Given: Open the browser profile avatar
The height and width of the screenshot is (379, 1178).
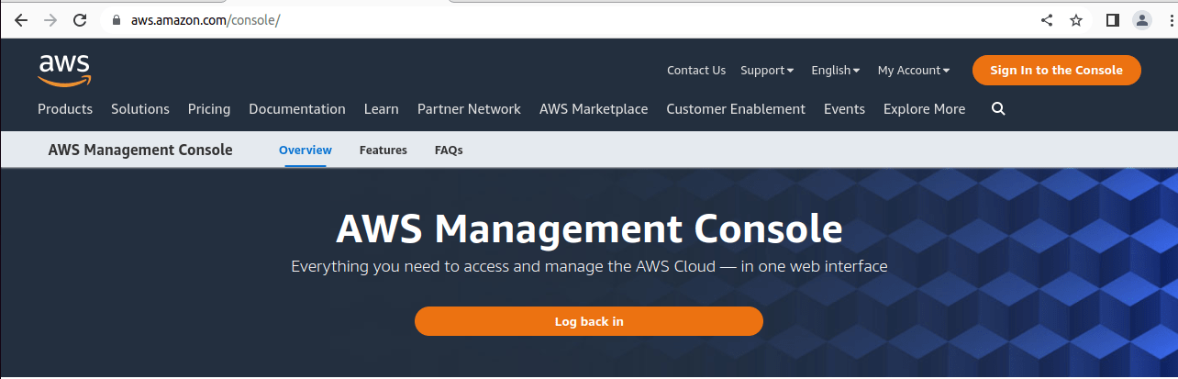Looking at the screenshot, I should (x=1141, y=20).
